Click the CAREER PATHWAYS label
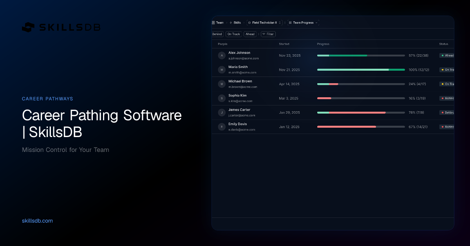470x246 pixels. pos(47,99)
